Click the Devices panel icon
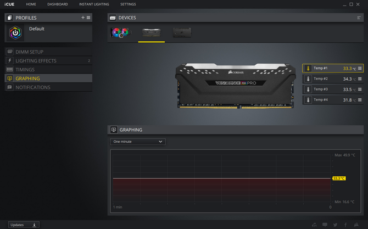Viewport: 368px width, 229px height. pos(113,18)
